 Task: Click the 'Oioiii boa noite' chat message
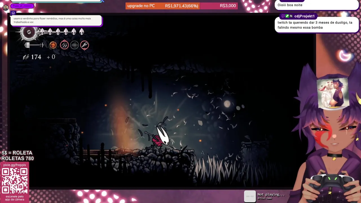click(x=290, y=5)
